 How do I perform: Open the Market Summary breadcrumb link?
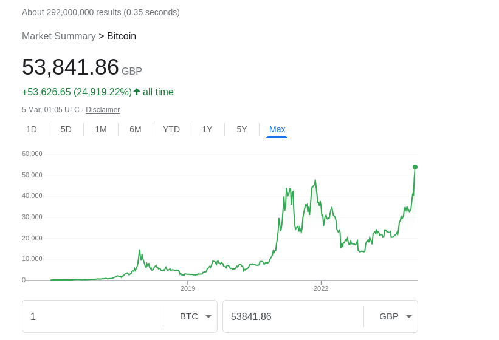click(59, 36)
